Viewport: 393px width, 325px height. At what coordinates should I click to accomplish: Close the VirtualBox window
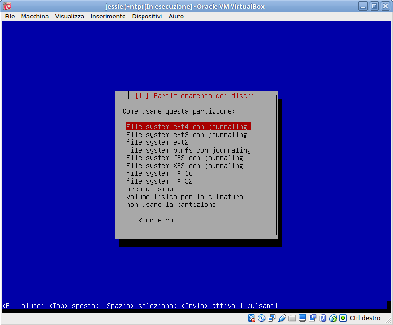click(x=386, y=6)
